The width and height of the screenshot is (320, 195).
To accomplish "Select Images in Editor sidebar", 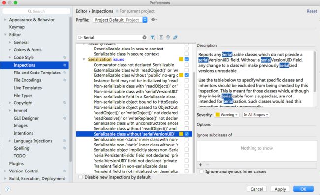I will coord(20,125).
